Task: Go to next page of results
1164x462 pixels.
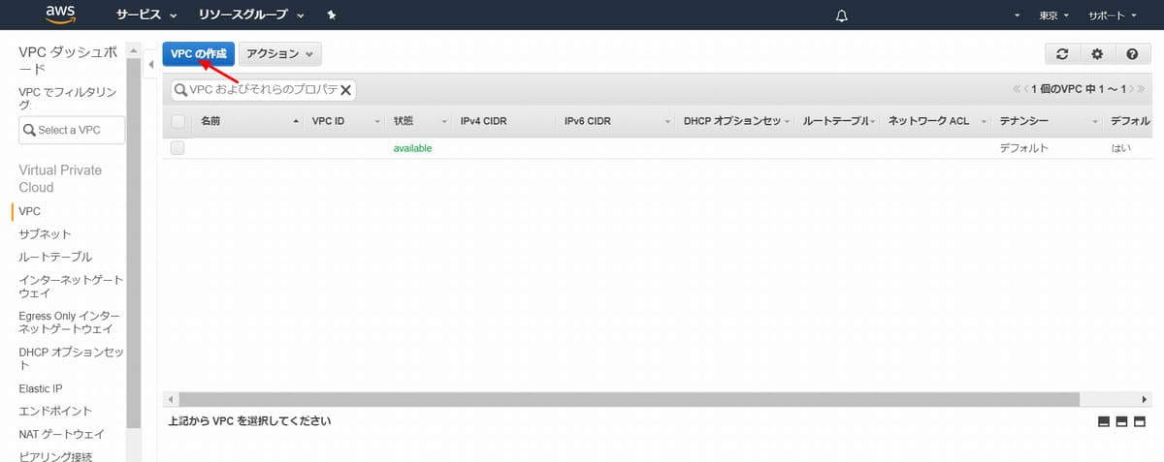Action: click(1131, 89)
